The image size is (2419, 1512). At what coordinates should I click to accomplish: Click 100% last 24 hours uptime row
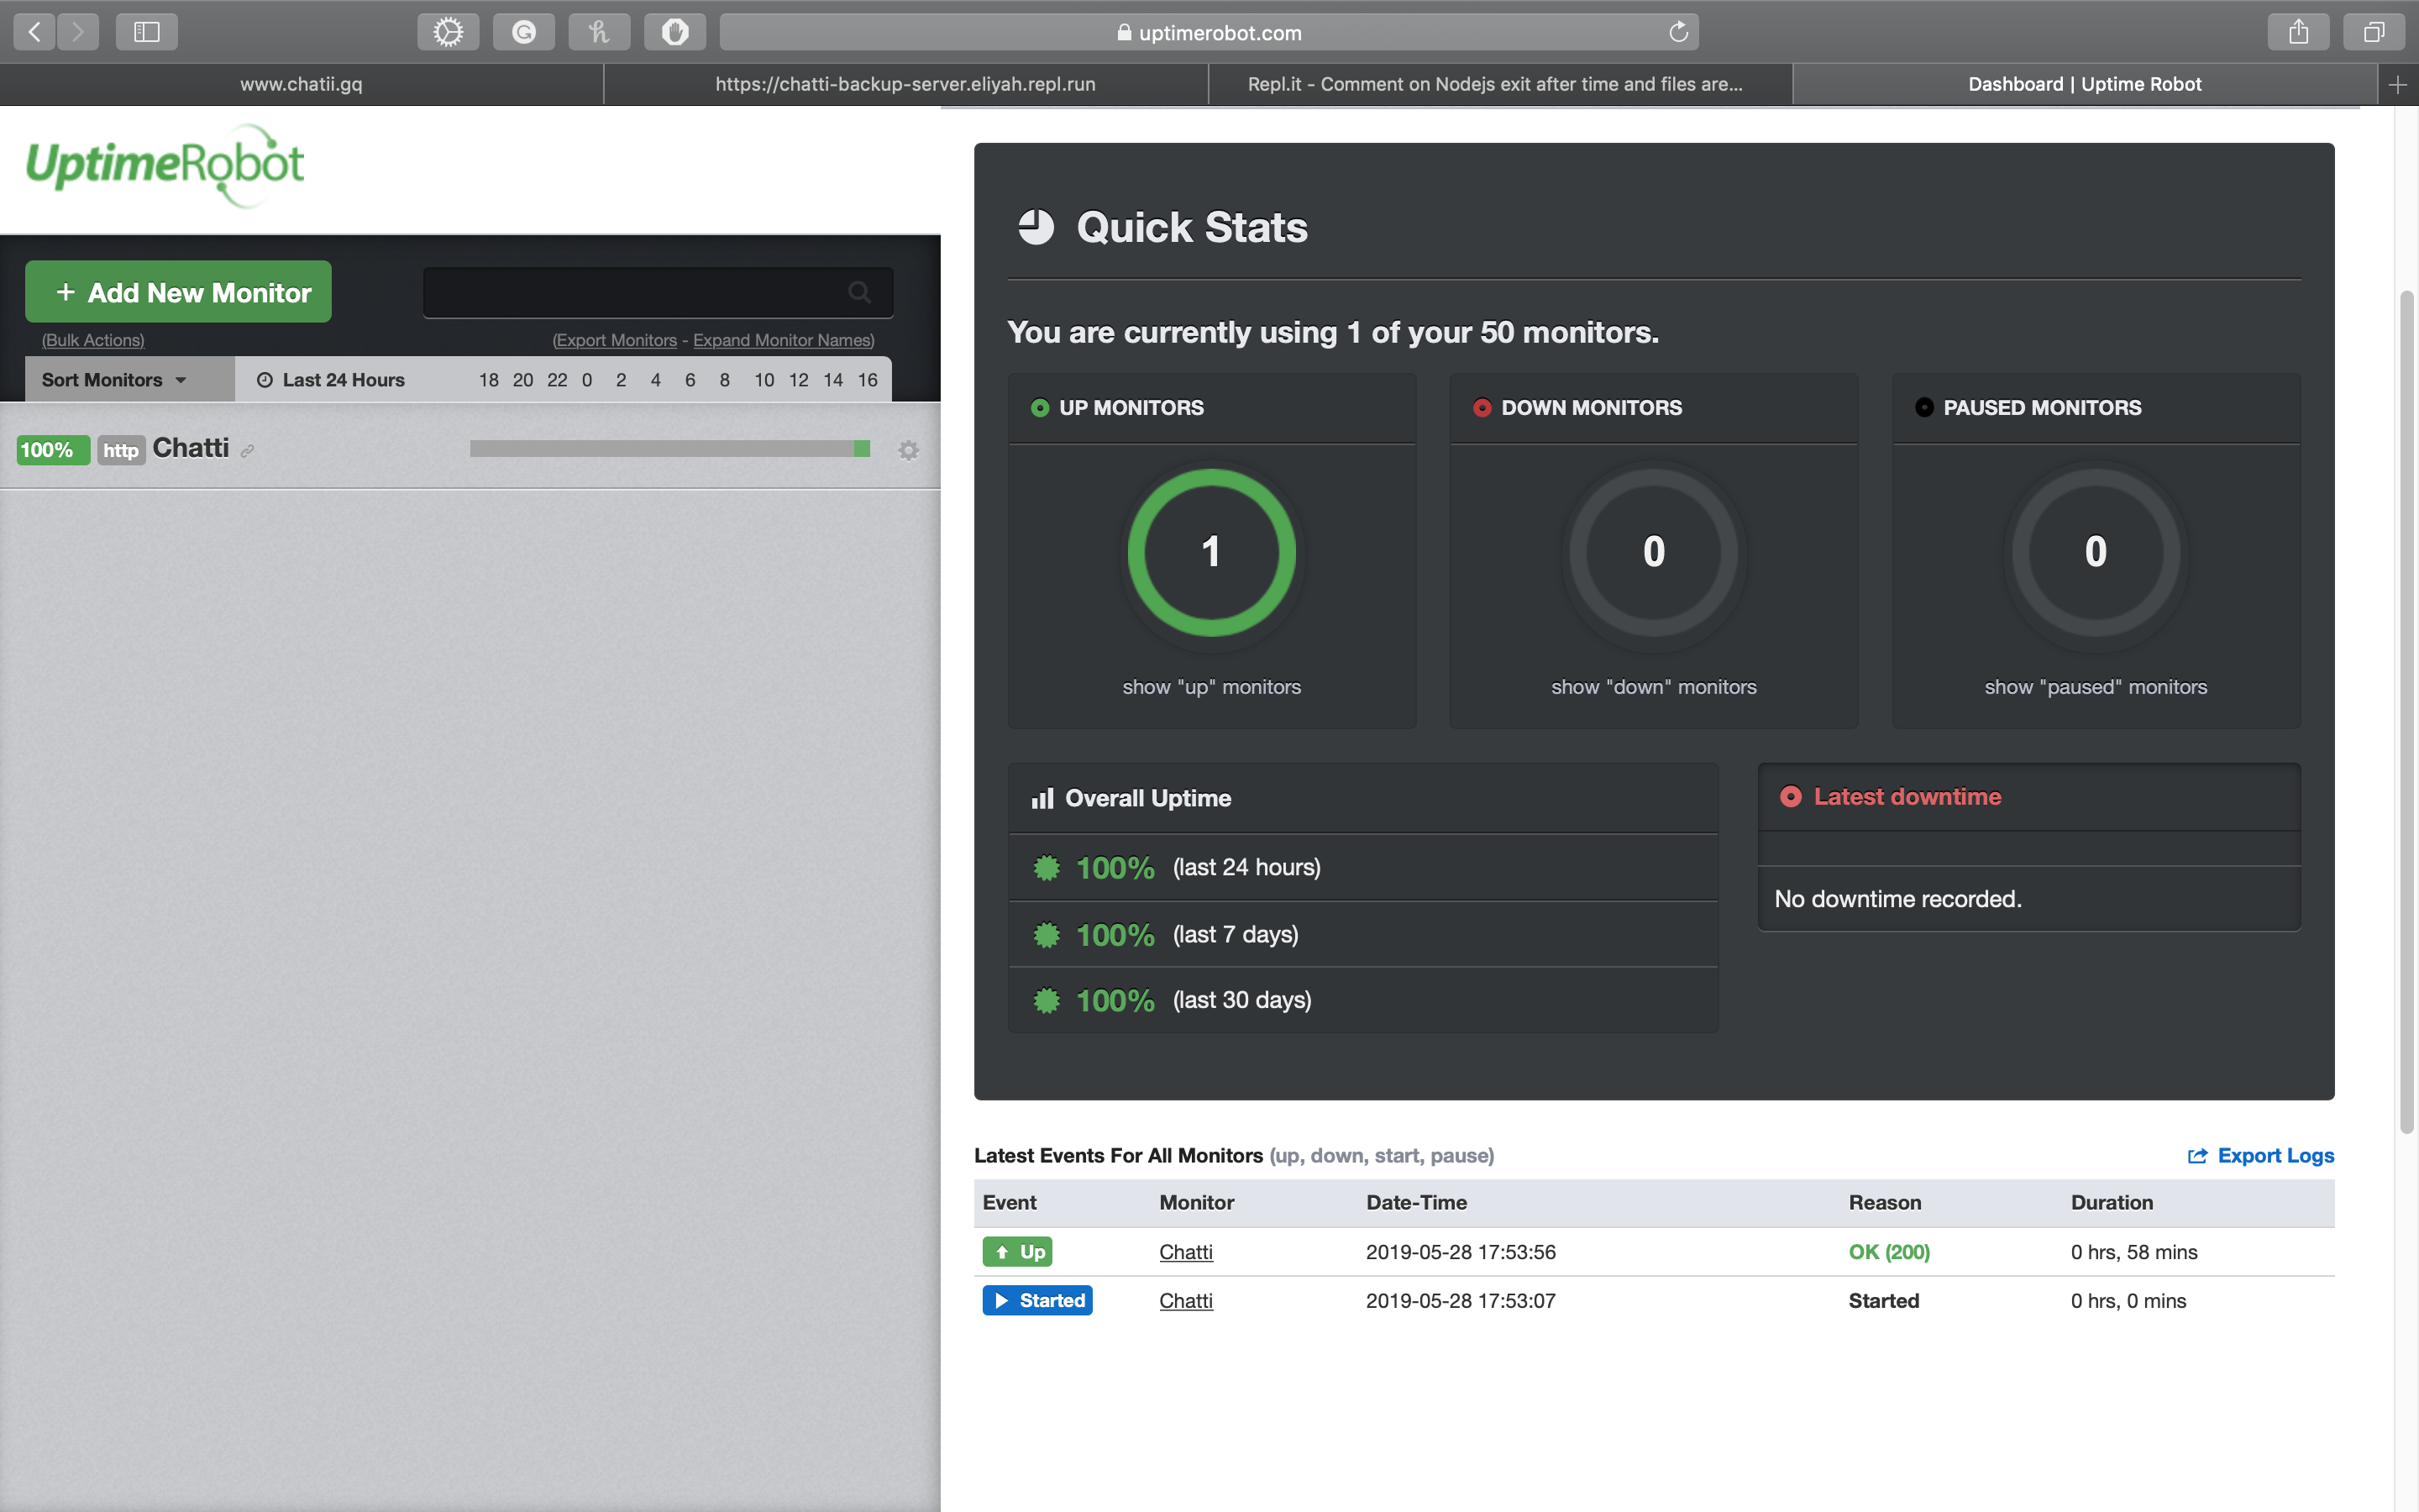(x=1363, y=867)
